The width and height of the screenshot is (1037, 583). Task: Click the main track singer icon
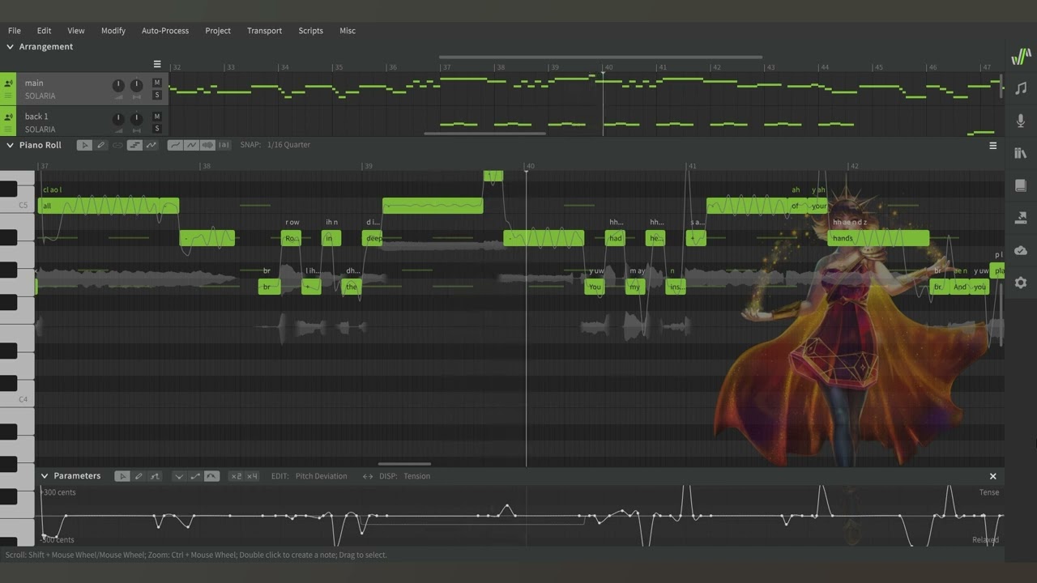point(8,83)
